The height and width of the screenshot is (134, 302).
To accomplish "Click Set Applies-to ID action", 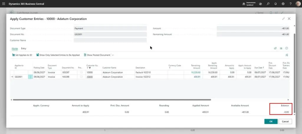I will click(22, 55).
